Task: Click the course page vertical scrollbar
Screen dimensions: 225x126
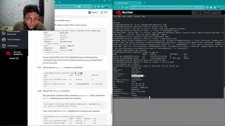Action: [x=111, y=104]
